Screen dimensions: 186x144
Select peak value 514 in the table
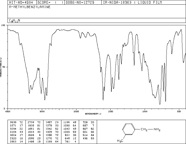click(x=85, y=135)
